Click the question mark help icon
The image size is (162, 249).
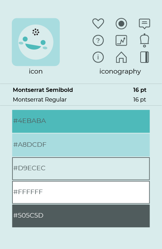pyautogui.click(x=98, y=40)
